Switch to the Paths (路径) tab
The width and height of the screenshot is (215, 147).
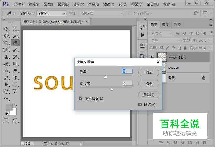[177, 24]
